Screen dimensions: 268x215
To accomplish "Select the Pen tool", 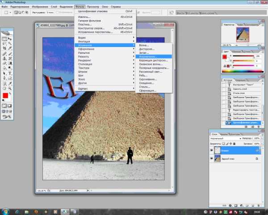I will [x=4, y=78].
